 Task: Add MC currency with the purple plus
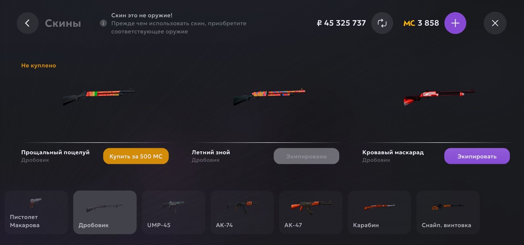coord(455,23)
